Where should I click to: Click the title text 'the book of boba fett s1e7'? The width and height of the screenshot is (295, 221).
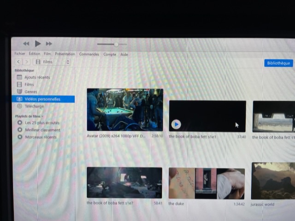click(x=110, y=203)
